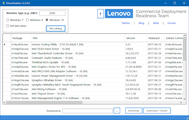189x120 pixels.
Task: Click the horizontal scrollbar thumb
Action: [44, 102]
